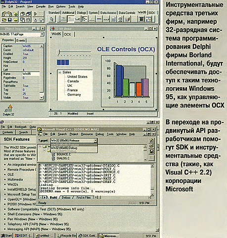This screenshot has height=238, width=227.
Task: Open the Target configuration dropdown arrow
Action: pyautogui.click(x=95, y=140)
